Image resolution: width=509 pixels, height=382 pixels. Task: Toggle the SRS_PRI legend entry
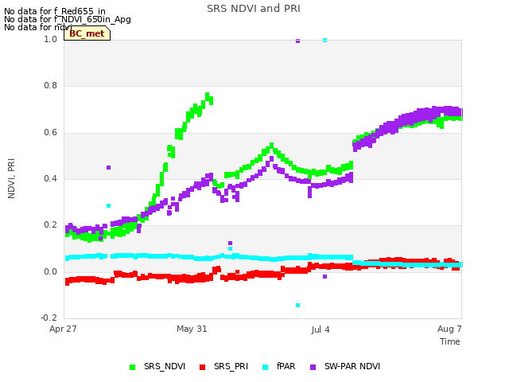click(223, 366)
